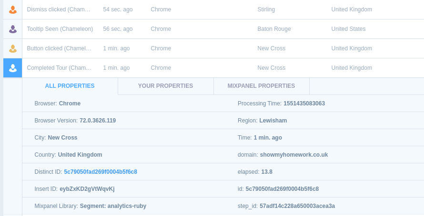Click New Cross city in Button clicked row
424x216 pixels.
click(271, 48)
